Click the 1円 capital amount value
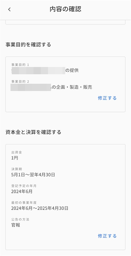The width and height of the screenshot is (131, 256). (x=14, y=158)
